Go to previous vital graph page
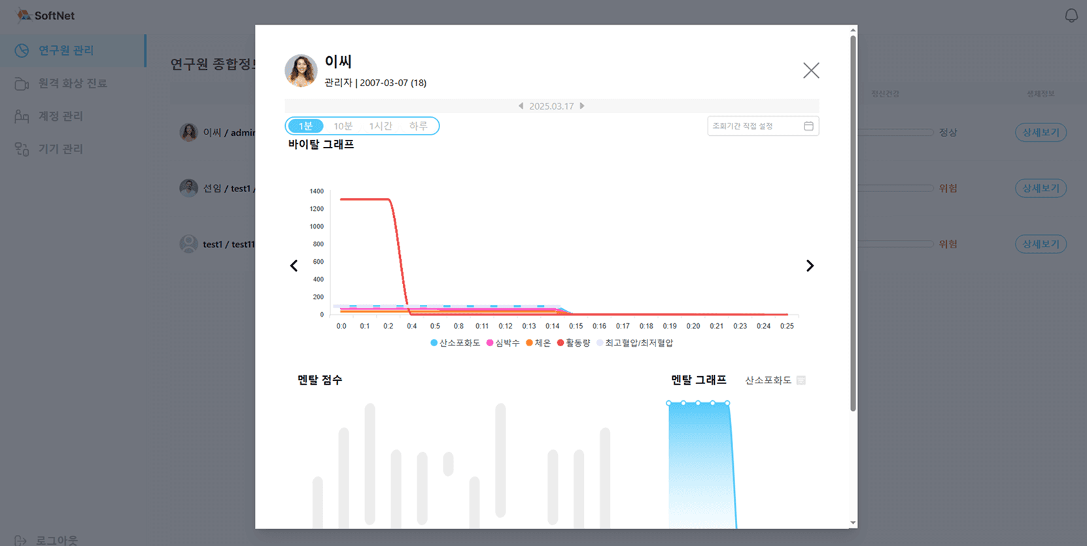This screenshot has height=546, width=1087. point(294,266)
